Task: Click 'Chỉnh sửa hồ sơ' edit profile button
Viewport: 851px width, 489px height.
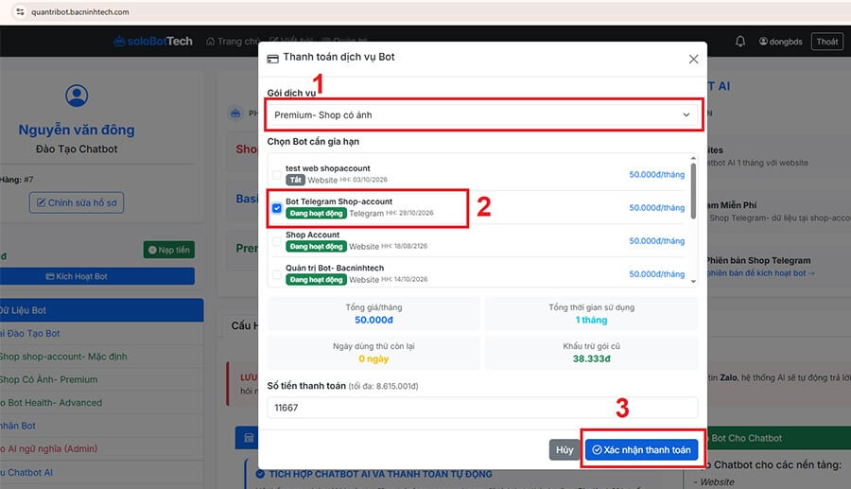Action: pos(77,202)
